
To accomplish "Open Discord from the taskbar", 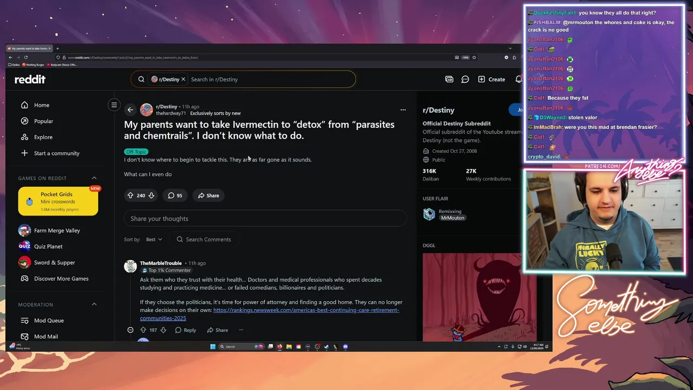I will click(x=345, y=347).
